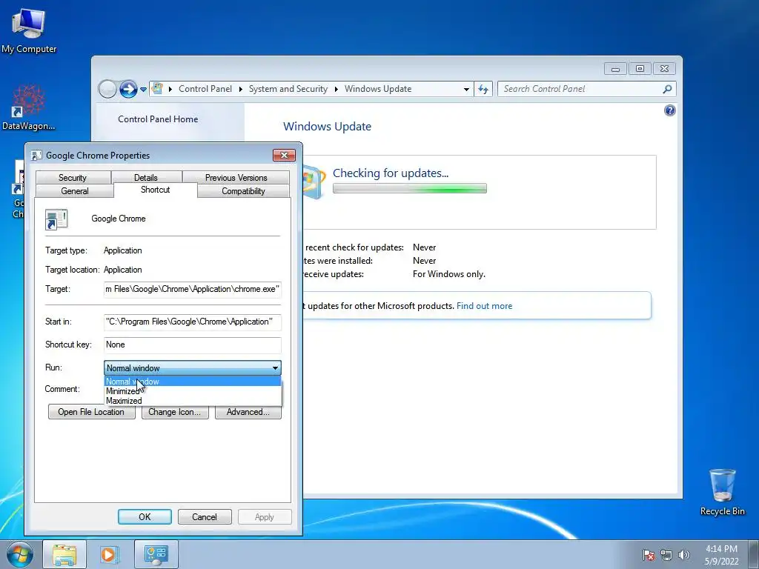
Task: Open the Windows Start menu
Action: 20,554
